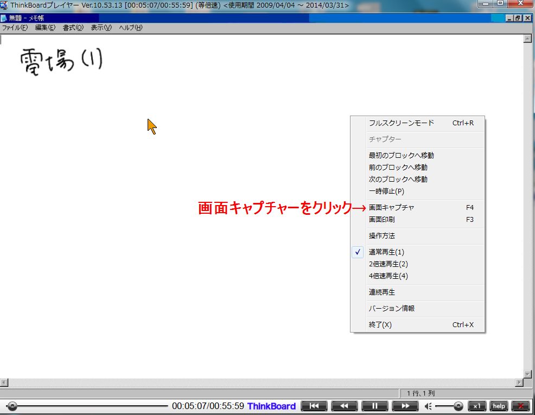Select 通常再生(1) checked playback option
This screenshot has height=415, width=535.
(386, 252)
